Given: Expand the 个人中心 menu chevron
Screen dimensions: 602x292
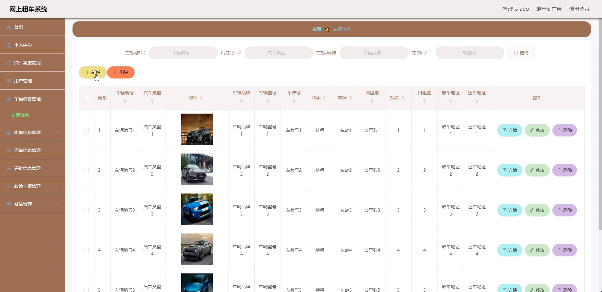Looking at the screenshot, I should [57, 45].
